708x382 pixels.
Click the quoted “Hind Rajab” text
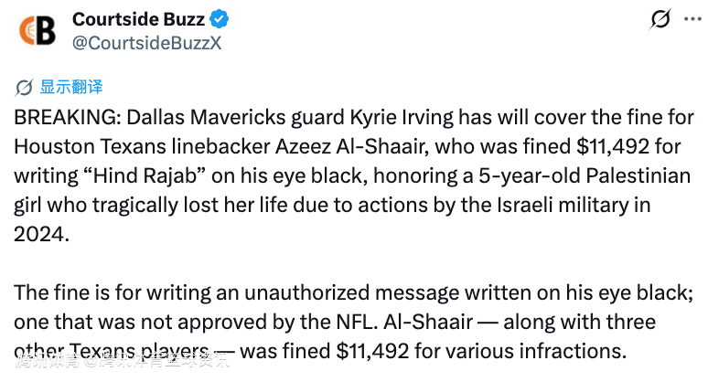[145, 175]
